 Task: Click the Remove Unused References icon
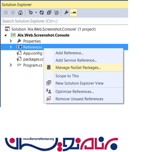coord(49,99)
